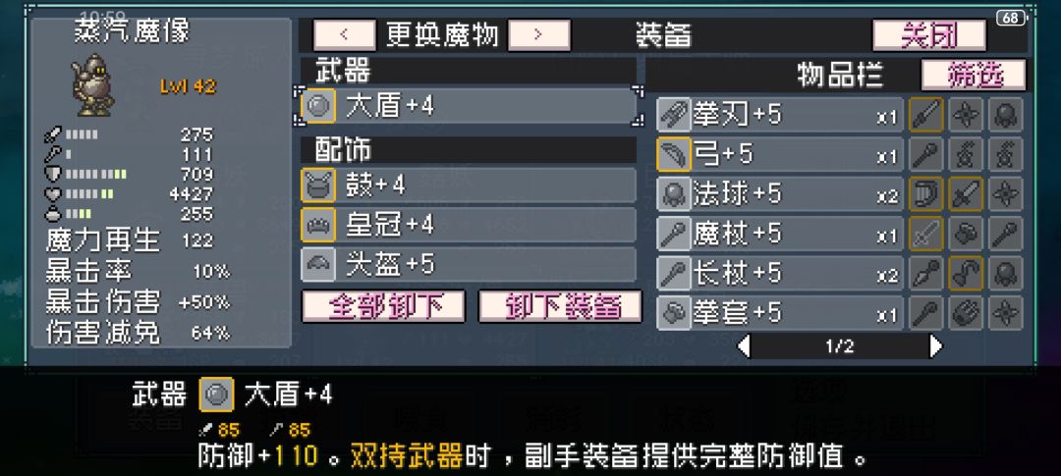Click the 全部卸下 unequip all button

(383, 306)
